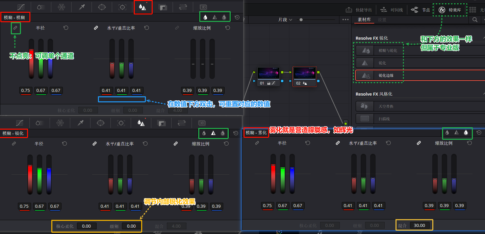The image size is (485, 234).
Task: Switch to Blur mode in the 模糊 - 锐化 panel
Action: [204, 133]
